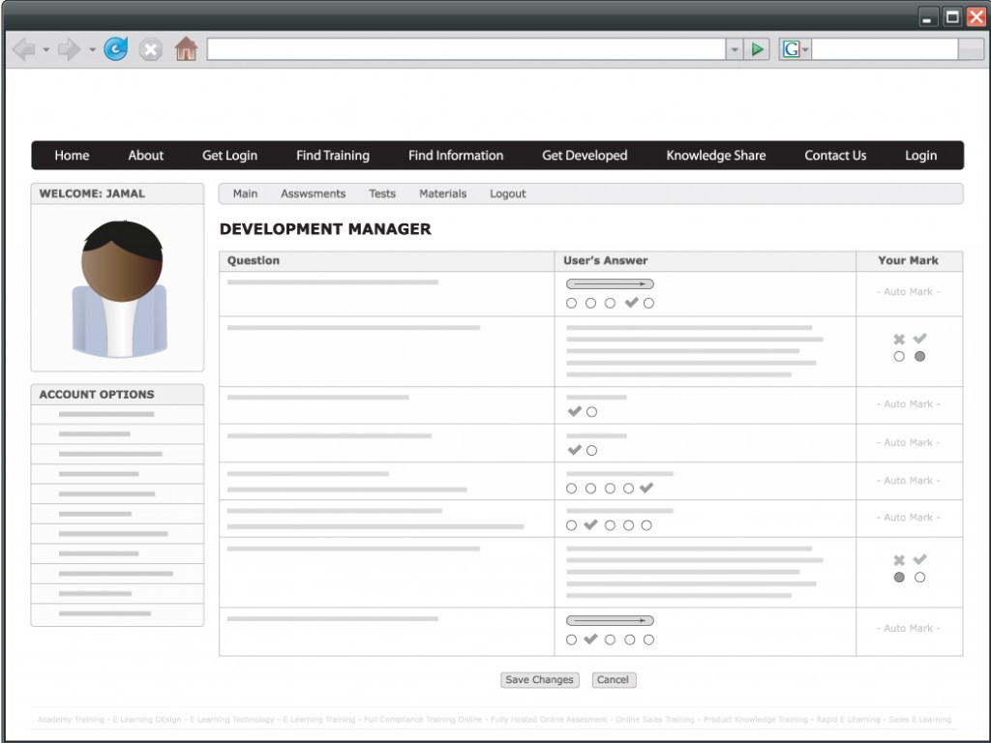This screenshot has width=991, height=743.
Task: Click into the browser search box
Action: (885, 49)
